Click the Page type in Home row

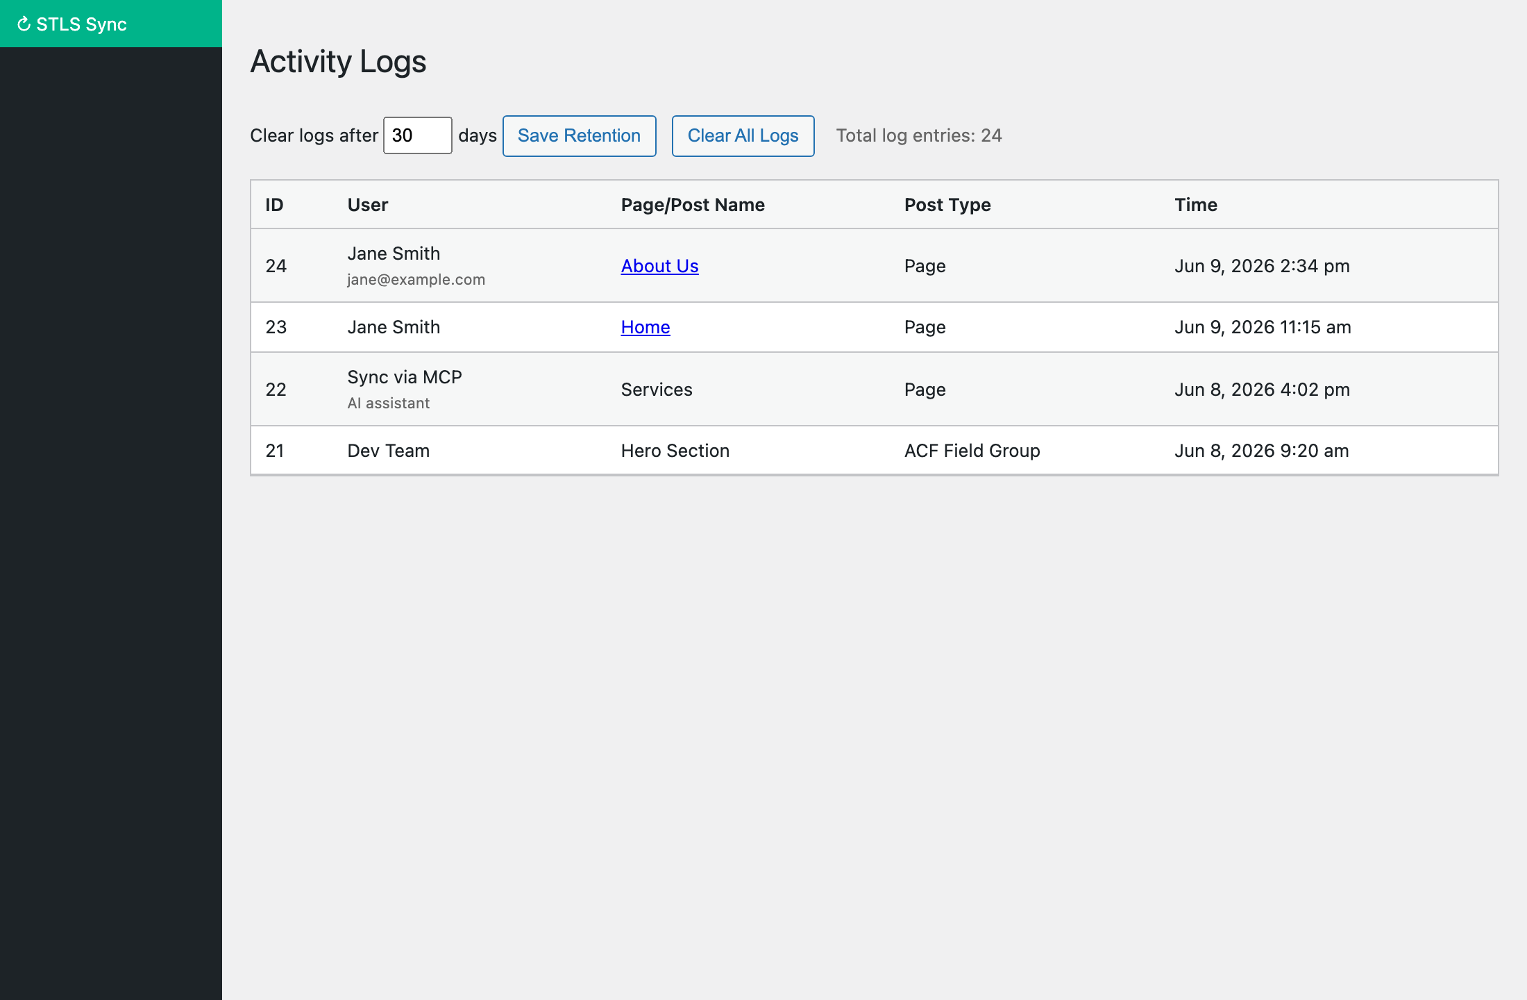pos(925,327)
